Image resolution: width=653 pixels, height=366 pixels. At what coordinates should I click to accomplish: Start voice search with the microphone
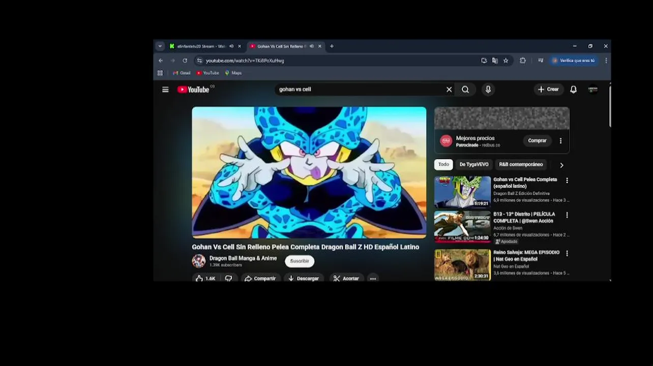click(x=488, y=89)
